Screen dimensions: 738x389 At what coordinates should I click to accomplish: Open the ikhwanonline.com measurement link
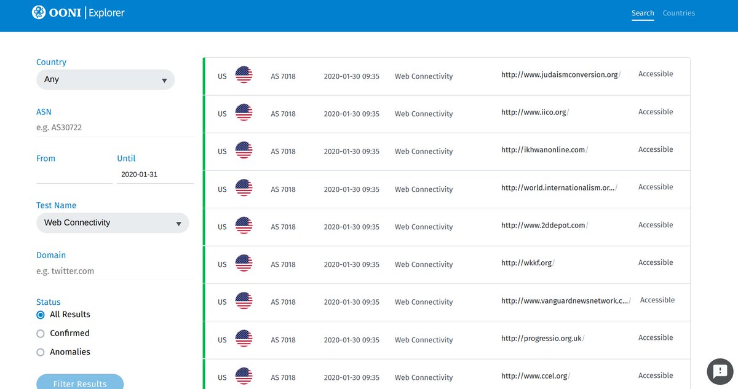point(545,150)
